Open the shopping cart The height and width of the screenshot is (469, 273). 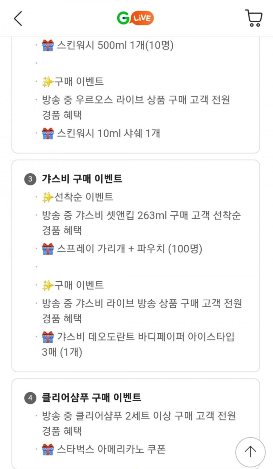[x=253, y=18]
